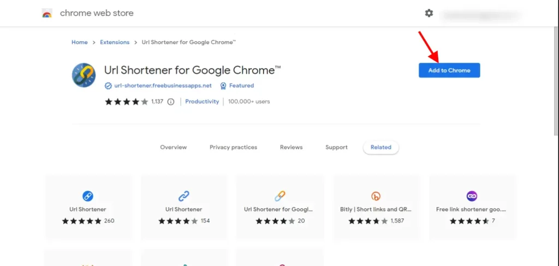Screen dimensions: 559x266
Task: Click the Url Shortener icon rated 260
Action: (88, 196)
